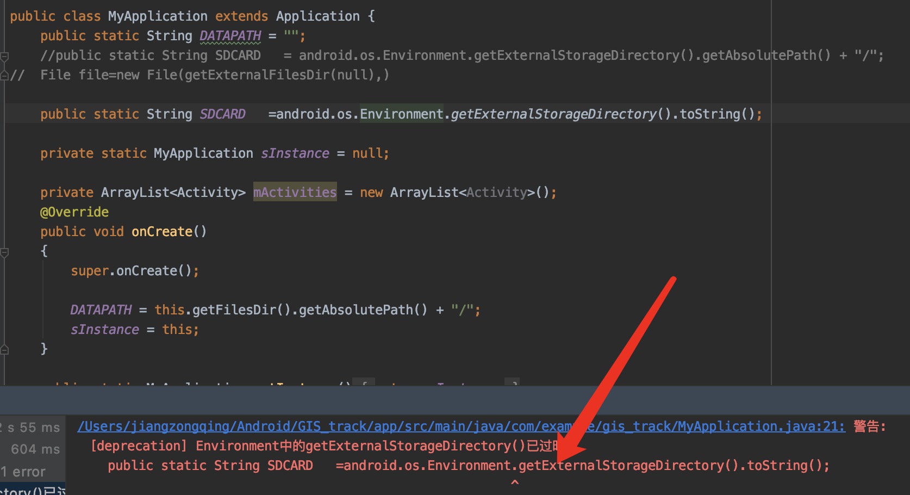This screenshot has width=910, height=495.
Task: Click the onCreate method name in its signature
Action: tap(162, 232)
